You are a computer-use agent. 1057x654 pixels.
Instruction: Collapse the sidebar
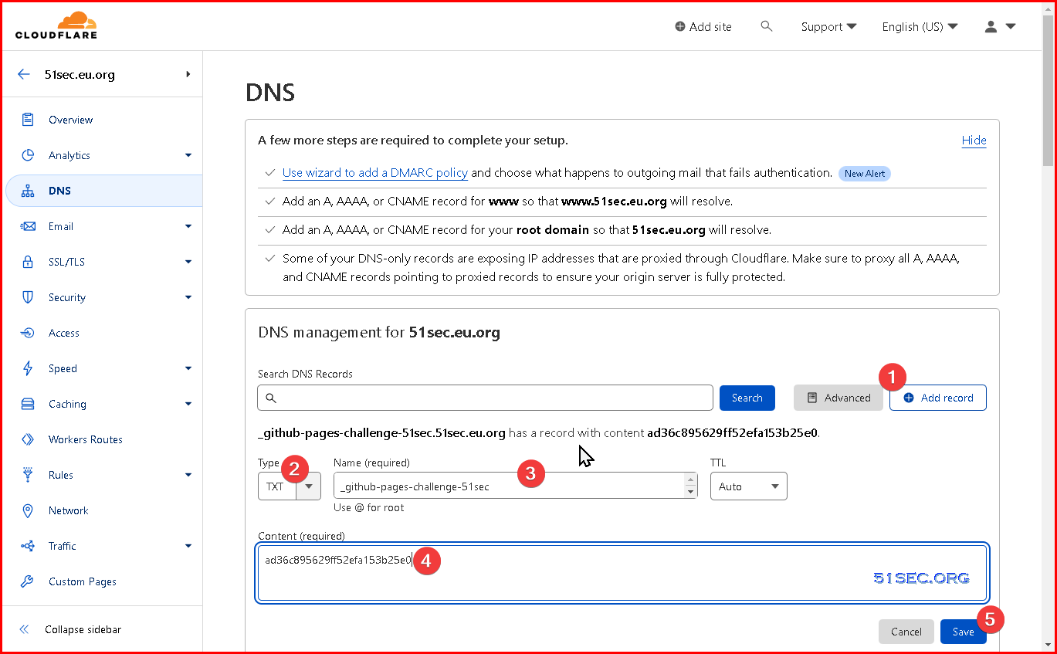(83, 629)
